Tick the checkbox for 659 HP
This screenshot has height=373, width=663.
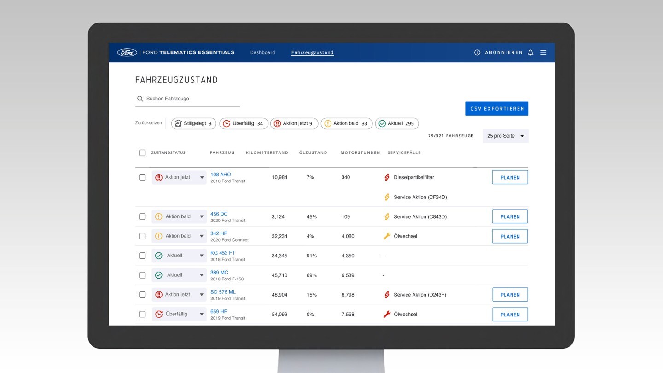click(x=142, y=314)
